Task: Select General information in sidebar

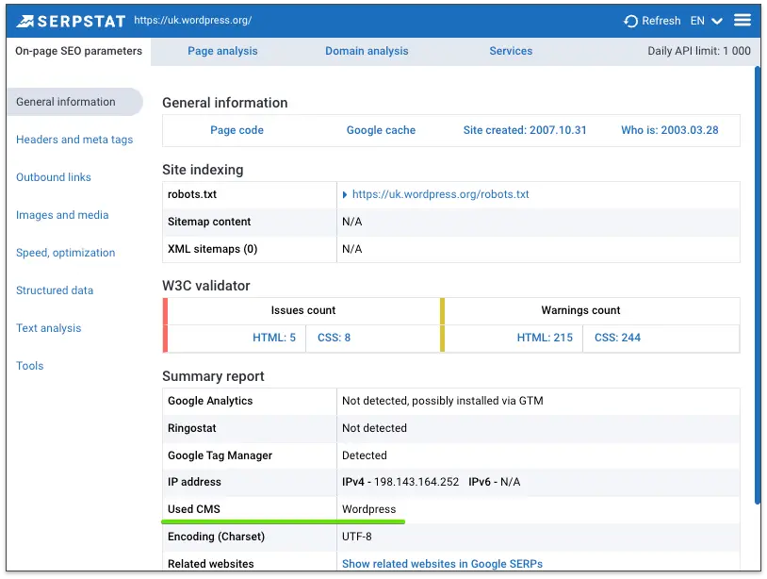Action: coord(75,102)
